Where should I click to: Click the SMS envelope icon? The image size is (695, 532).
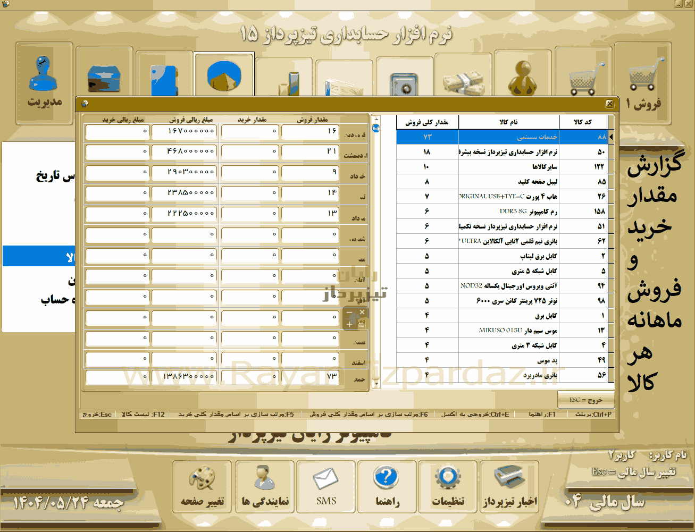tap(325, 486)
